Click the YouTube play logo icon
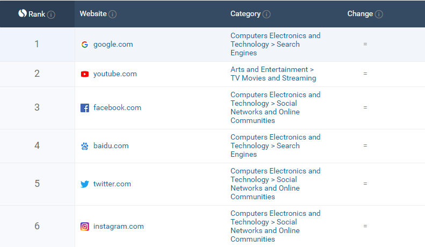Viewport: 425px width, 247px height. (84, 74)
